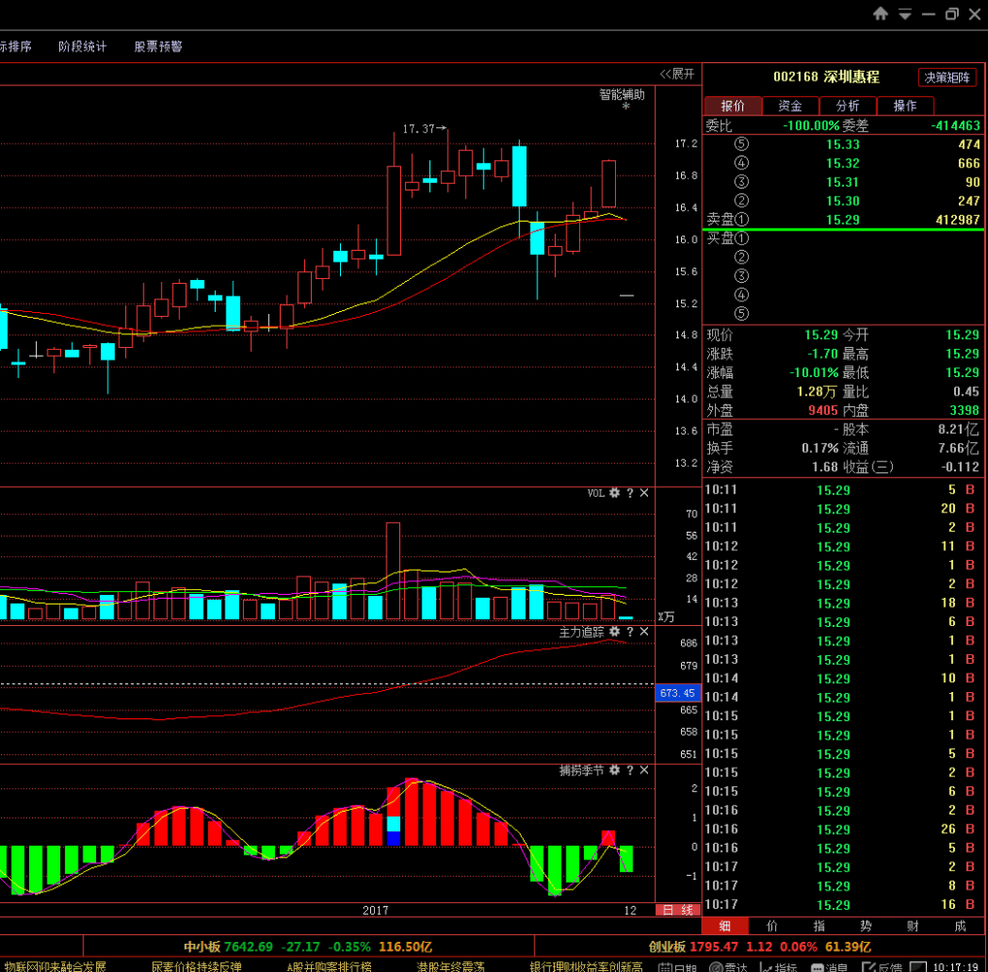Click the small window icon beside clock
This screenshot has height=972, width=988.
918,967
